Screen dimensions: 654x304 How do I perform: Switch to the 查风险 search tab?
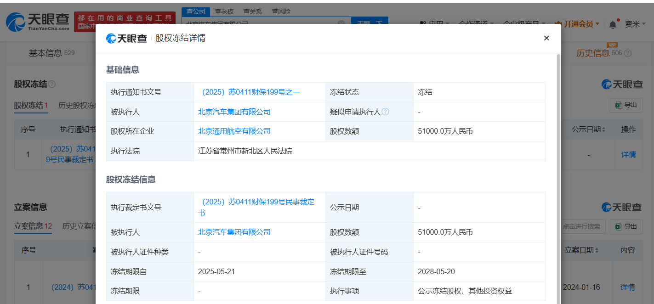[281, 11]
